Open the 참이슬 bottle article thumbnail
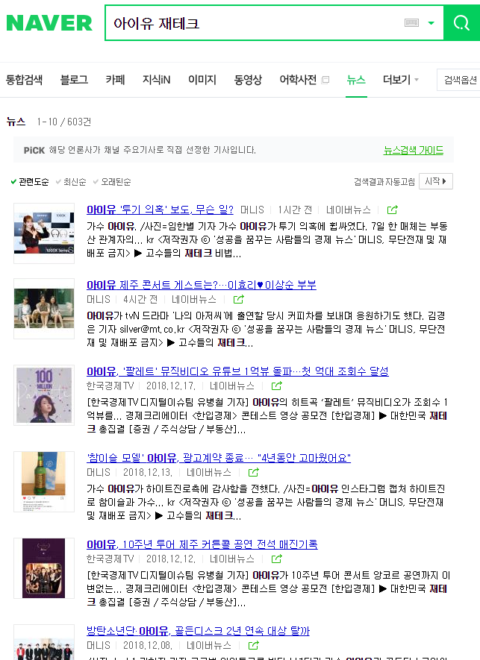Image resolution: width=480 pixels, height=660 pixels. (x=44, y=481)
